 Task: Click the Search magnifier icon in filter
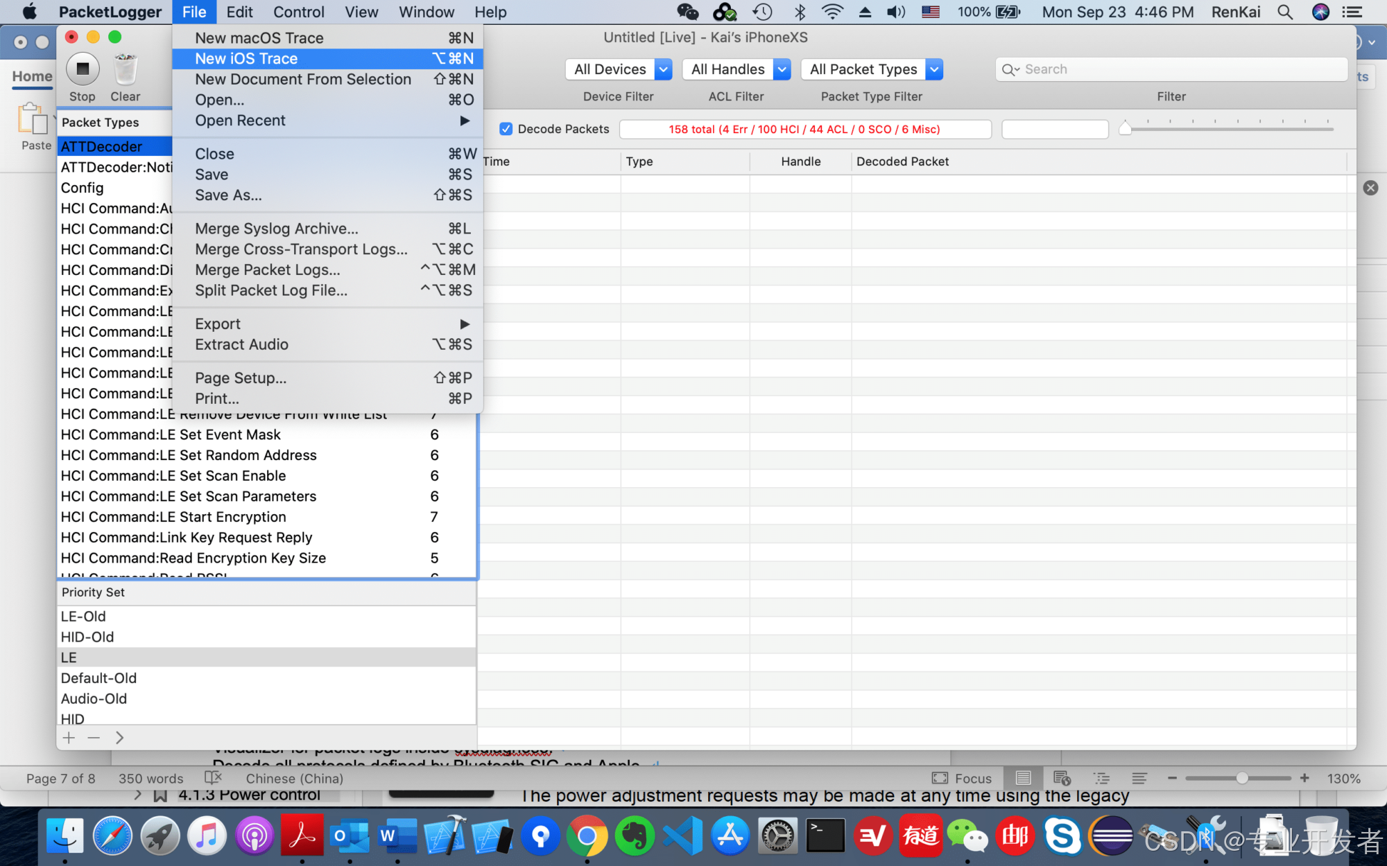pos(1009,69)
